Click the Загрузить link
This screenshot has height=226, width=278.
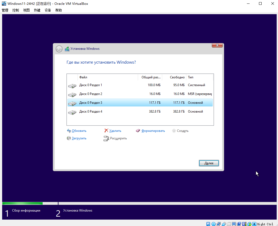click(79, 138)
